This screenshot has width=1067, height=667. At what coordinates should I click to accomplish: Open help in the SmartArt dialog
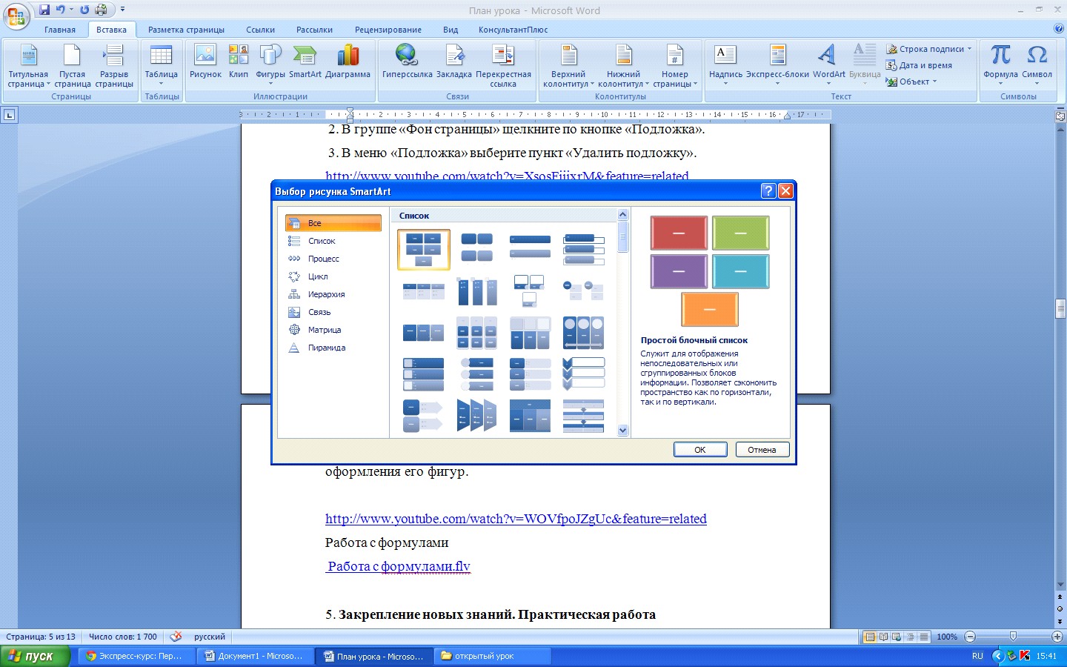pos(768,191)
